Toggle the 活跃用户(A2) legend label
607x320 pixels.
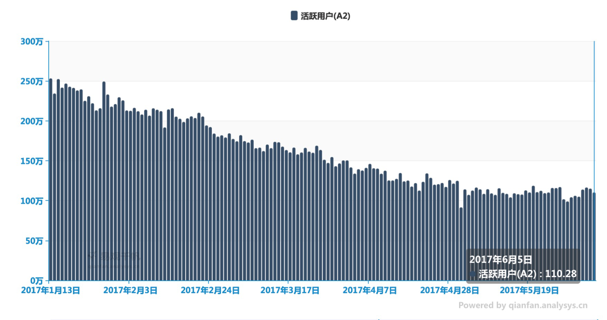tap(325, 16)
